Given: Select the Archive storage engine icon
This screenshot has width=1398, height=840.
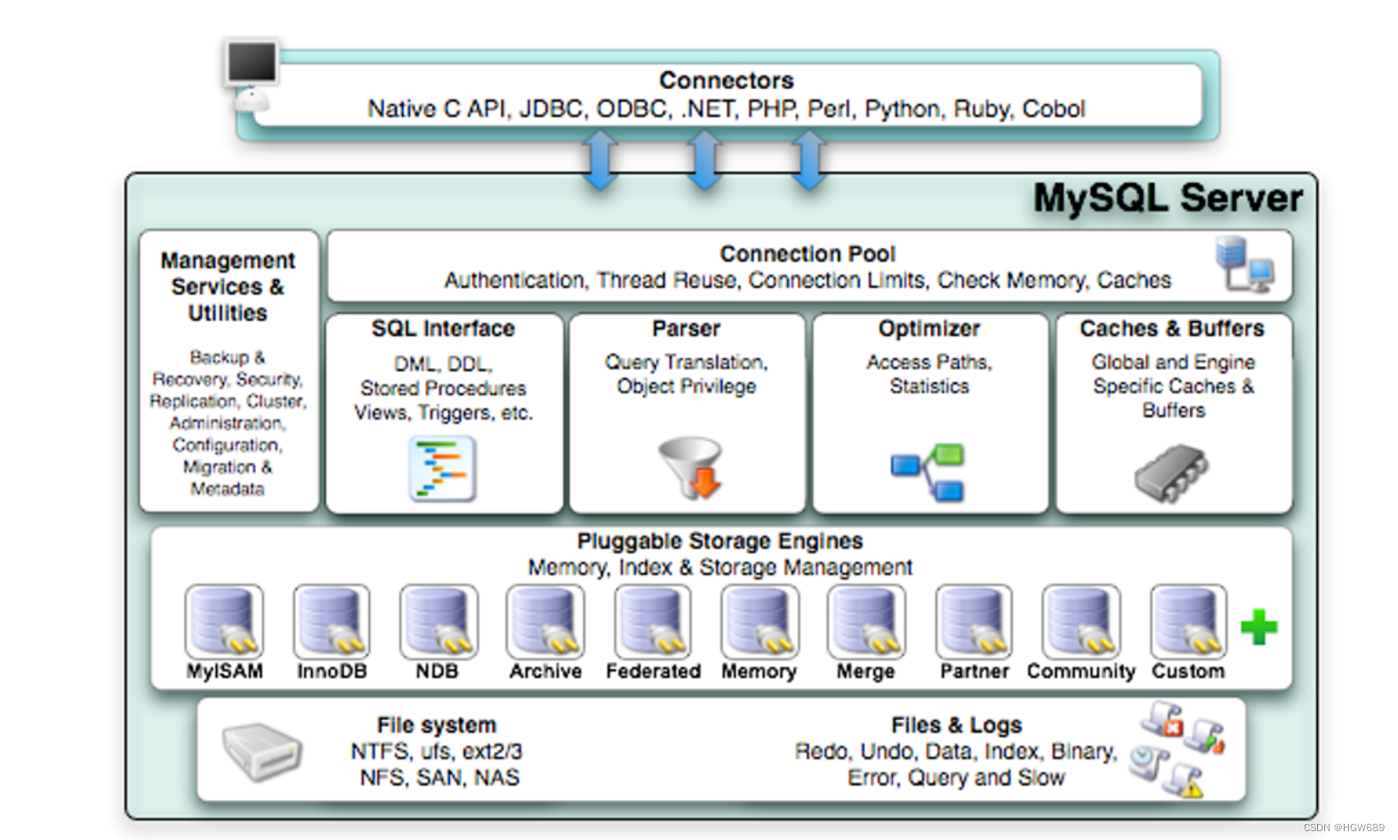Looking at the screenshot, I should tap(545, 621).
